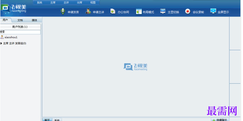Viewport: 243px width, 121px height.
Task: Click the user avatar icon beside xiaoshou1
Action: (2, 37)
